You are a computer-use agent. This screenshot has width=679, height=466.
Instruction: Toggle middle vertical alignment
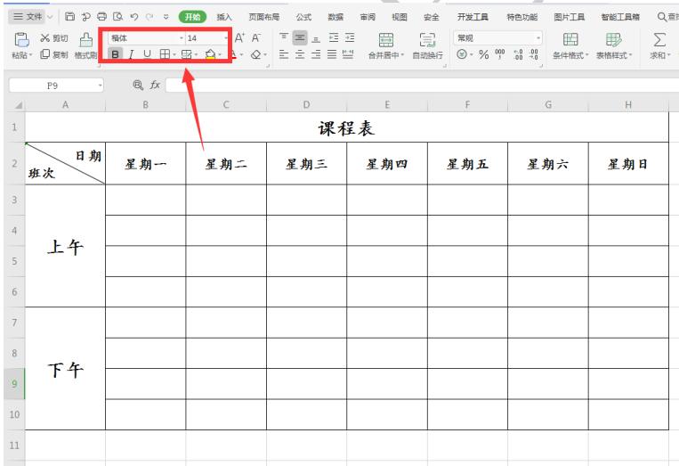click(x=300, y=37)
